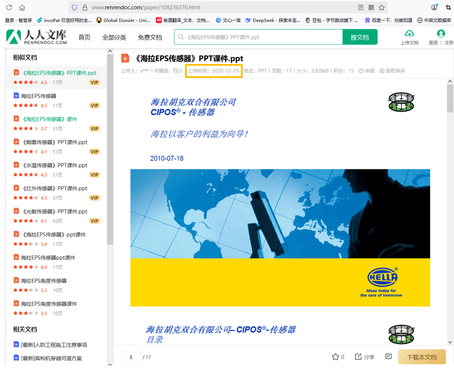This screenshot has height=370, width=454.
Task: Bookmark this page with the star icon
Action: (x=382, y=8)
